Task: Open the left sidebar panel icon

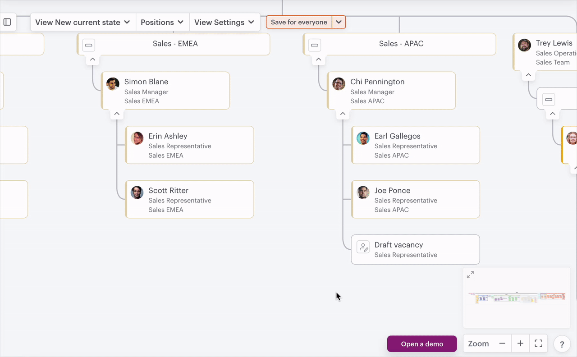Action: click(7, 21)
